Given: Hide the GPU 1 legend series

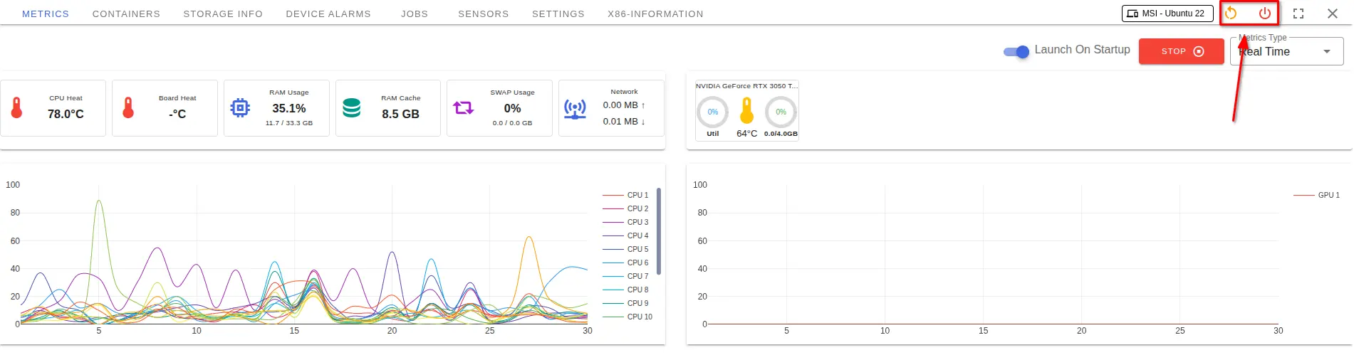Looking at the screenshot, I should (1317, 195).
